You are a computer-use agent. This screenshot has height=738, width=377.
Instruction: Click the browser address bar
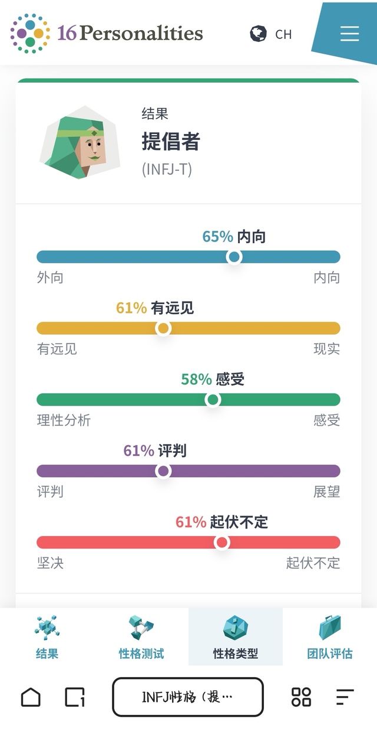tap(188, 697)
